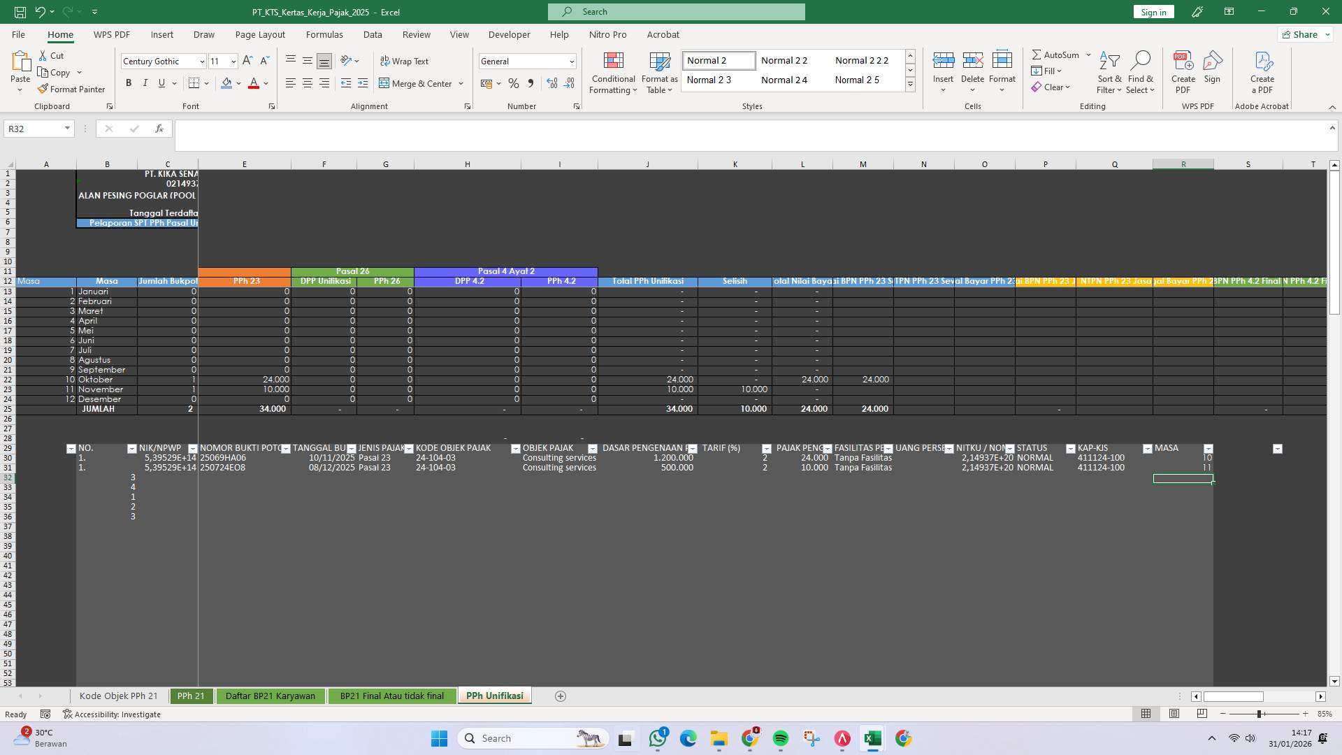
Task: Open the 'Daftar BP21 Karyawan' sheet tab
Action: pos(270,696)
